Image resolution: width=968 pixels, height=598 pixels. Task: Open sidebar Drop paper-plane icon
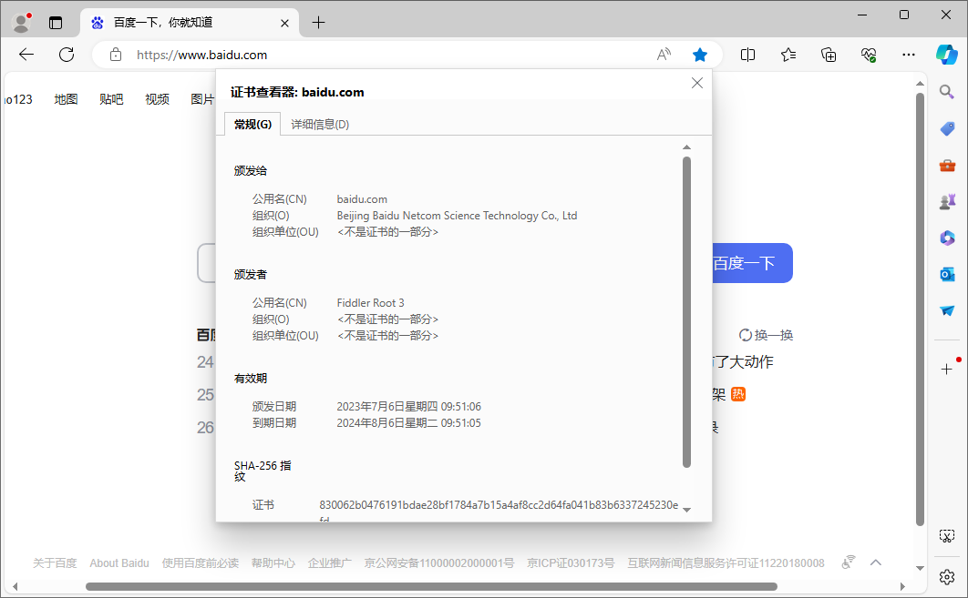pos(947,310)
